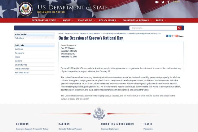The height and width of the screenshot is (132, 198).
Task: Click the Home breadcrumb link
Action: pos(61,33)
